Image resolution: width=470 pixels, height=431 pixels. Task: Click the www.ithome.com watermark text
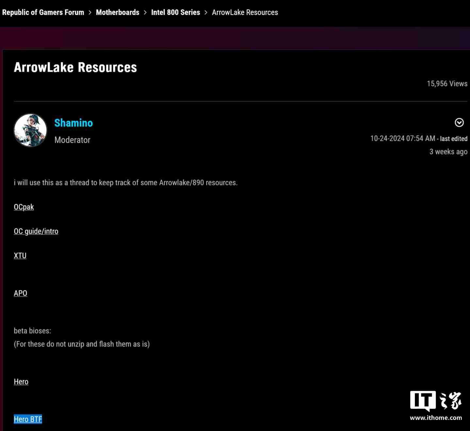pyautogui.click(x=436, y=418)
